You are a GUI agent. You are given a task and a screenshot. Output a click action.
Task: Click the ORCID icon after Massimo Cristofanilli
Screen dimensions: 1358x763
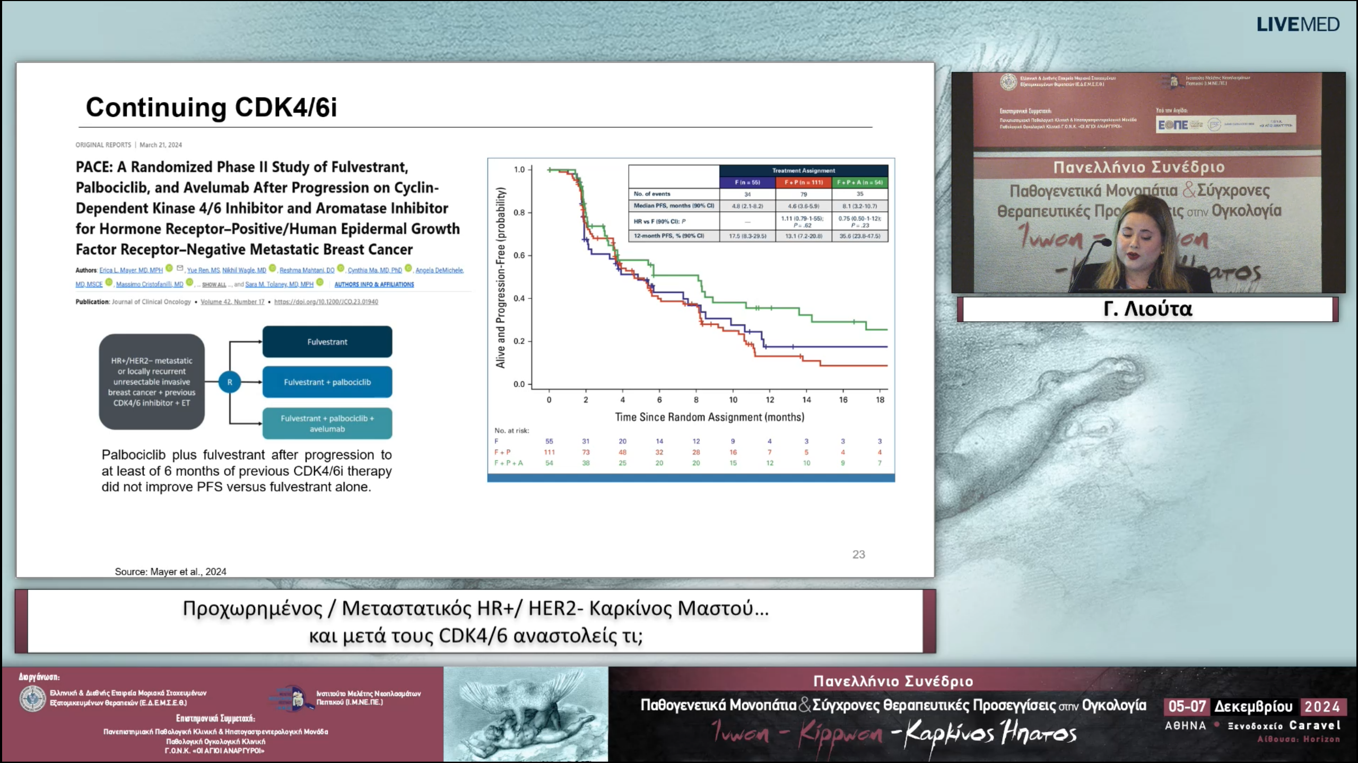[189, 282]
